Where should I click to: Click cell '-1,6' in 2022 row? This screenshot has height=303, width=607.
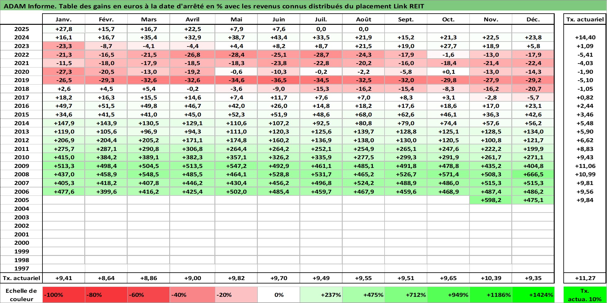pyautogui.click(x=448, y=55)
